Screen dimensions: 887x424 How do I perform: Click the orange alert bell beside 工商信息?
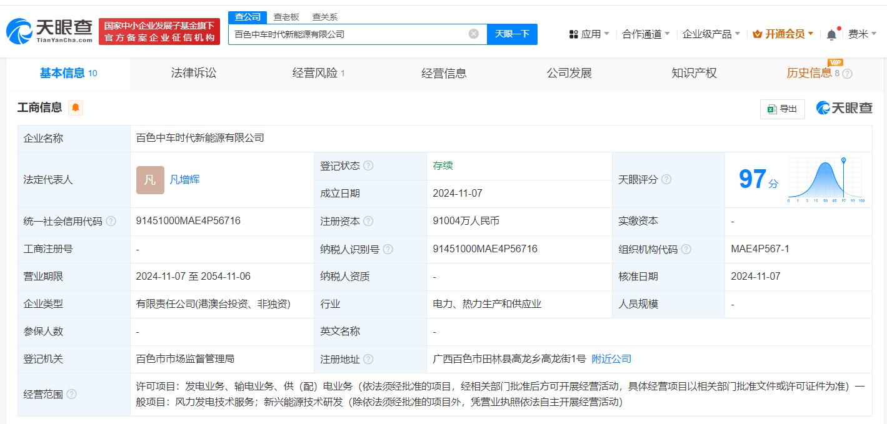tap(75, 107)
